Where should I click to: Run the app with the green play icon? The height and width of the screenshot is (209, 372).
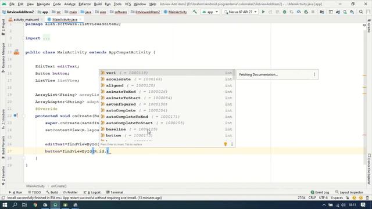[263, 12]
